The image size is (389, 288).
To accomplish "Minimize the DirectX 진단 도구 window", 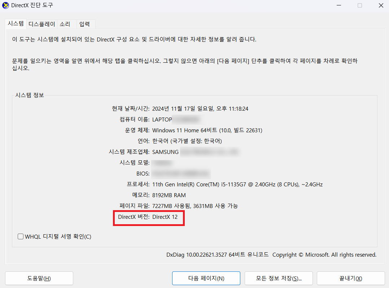I will click(x=338, y=5).
